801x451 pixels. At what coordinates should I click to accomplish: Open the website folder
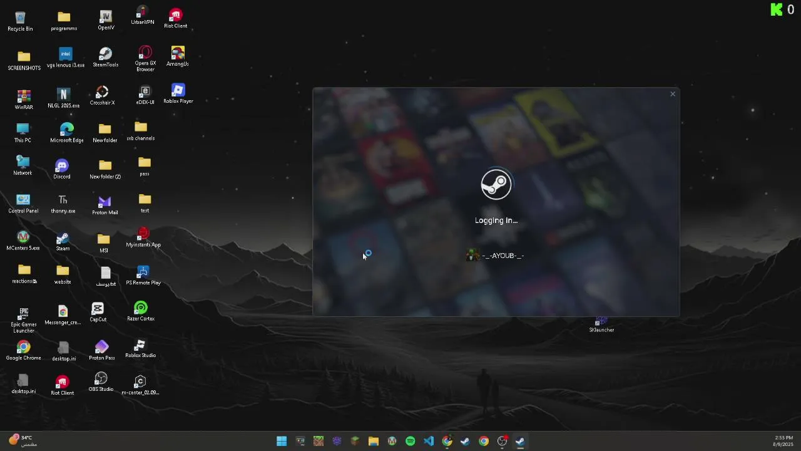tap(63, 275)
